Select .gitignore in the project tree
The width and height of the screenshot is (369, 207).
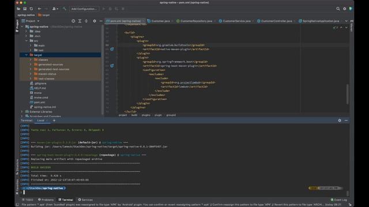[x=40, y=83]
